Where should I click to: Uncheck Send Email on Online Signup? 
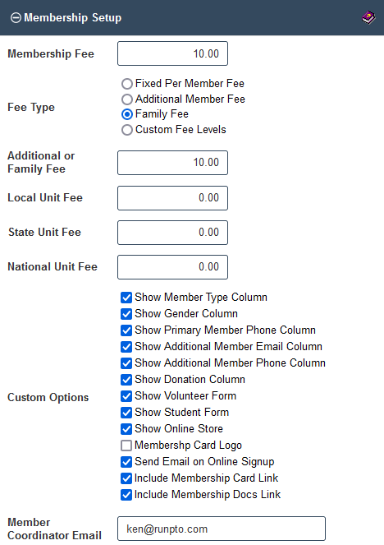(126, 462)
